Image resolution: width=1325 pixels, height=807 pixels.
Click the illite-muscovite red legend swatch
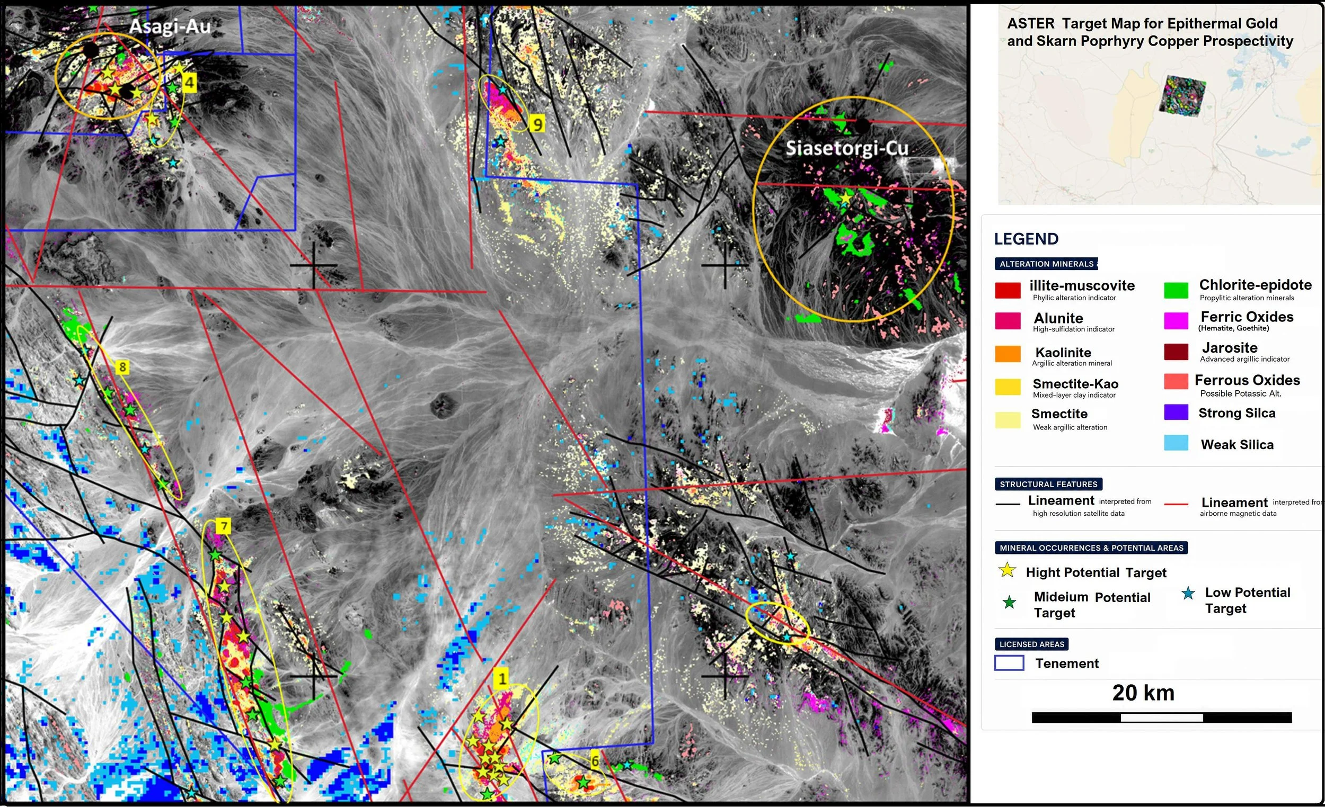click(x=1008, y=290)
